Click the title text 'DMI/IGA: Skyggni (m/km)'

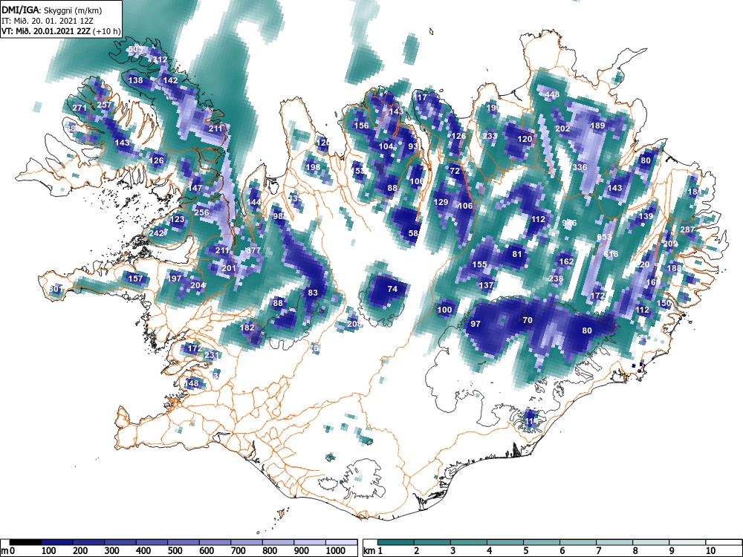coord(52,10)
